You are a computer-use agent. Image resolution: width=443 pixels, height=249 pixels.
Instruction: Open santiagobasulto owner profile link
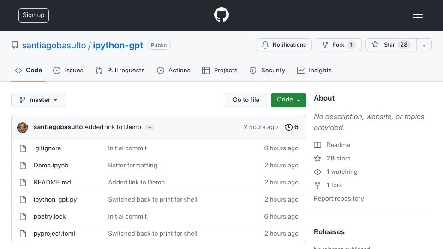coord(54,45)
